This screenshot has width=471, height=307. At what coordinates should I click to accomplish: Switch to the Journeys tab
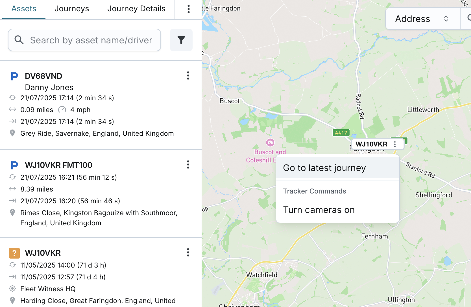[72, 9]
